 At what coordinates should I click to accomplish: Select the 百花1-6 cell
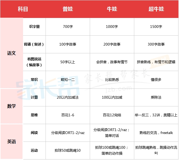click(68, 115)
